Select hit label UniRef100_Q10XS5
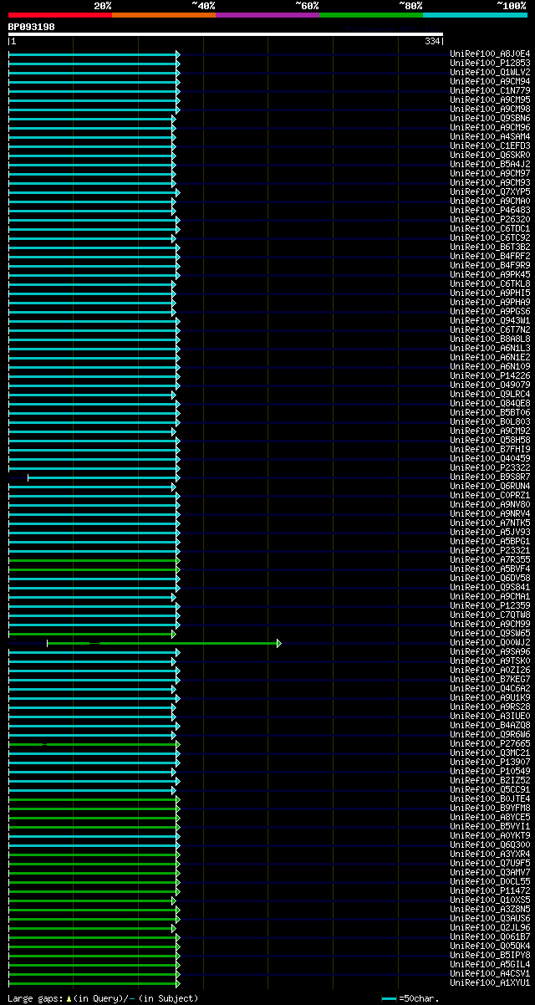The width and height of the screenshot is (535, 1005). point(490,900)
